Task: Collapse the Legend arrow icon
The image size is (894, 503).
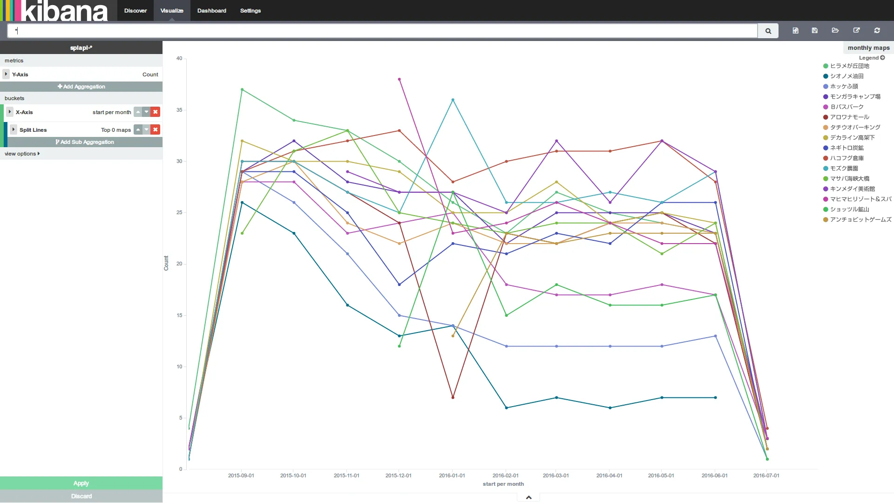Action: click(x=882, y=58)
